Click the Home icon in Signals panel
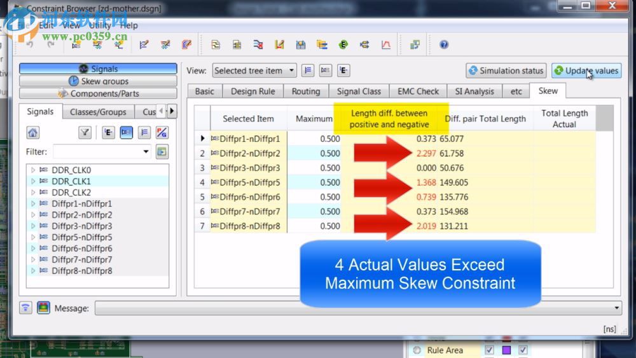This screenshot has height=358, width=636. [x=33, y=132]
